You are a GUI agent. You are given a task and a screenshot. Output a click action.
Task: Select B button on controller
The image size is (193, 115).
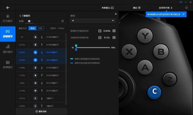click(161, 52)
